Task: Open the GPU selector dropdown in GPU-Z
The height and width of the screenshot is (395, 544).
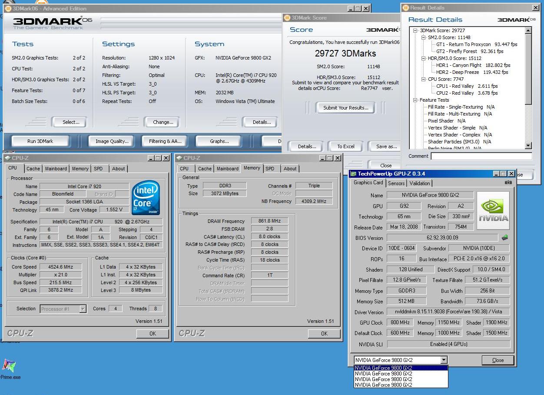Action: [x=444, y=360]
